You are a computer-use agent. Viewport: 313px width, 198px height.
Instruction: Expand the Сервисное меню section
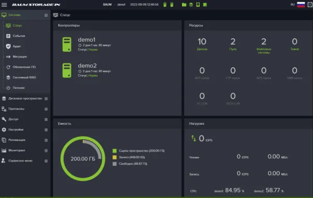click(x=46, y=161)
